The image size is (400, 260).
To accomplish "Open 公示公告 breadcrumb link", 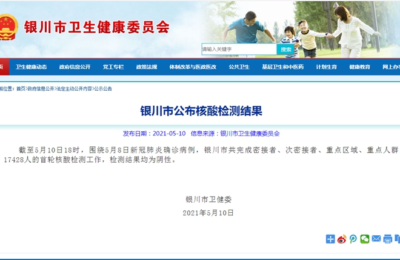I will coord(103,89).
